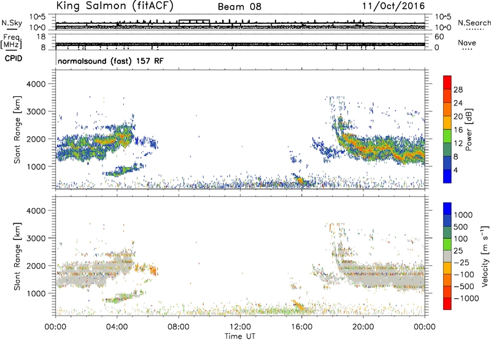Click the "4000" range tick in power panel
Screen dimensions: 491x340
point(36,84)
